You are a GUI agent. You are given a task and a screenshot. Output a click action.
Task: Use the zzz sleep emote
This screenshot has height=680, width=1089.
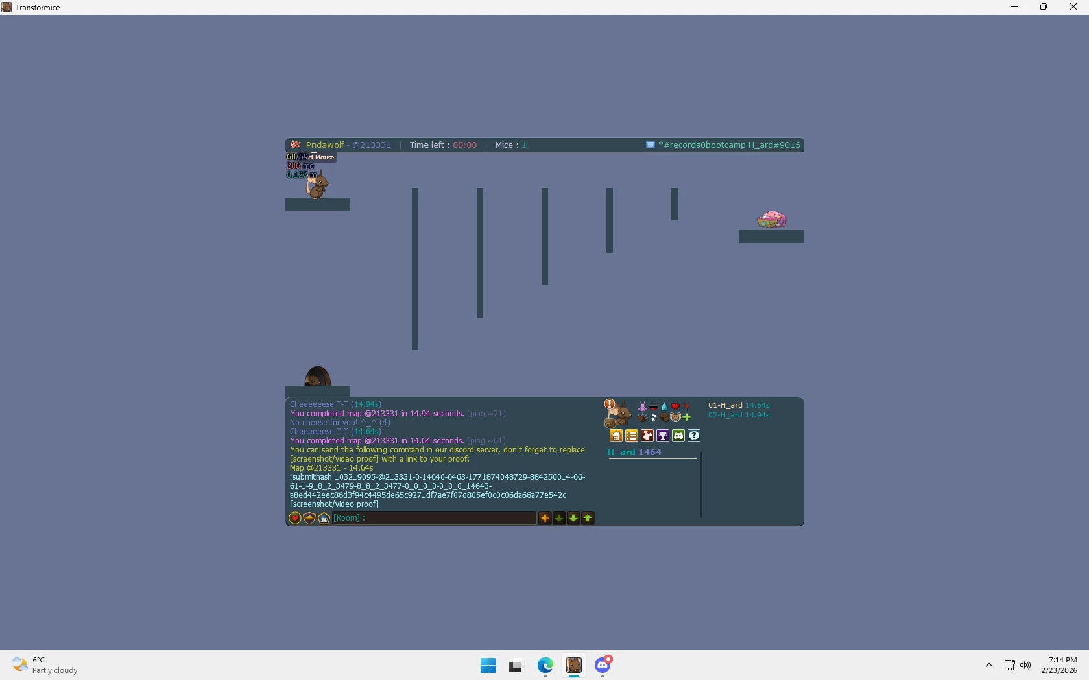[x=653, y=417]
